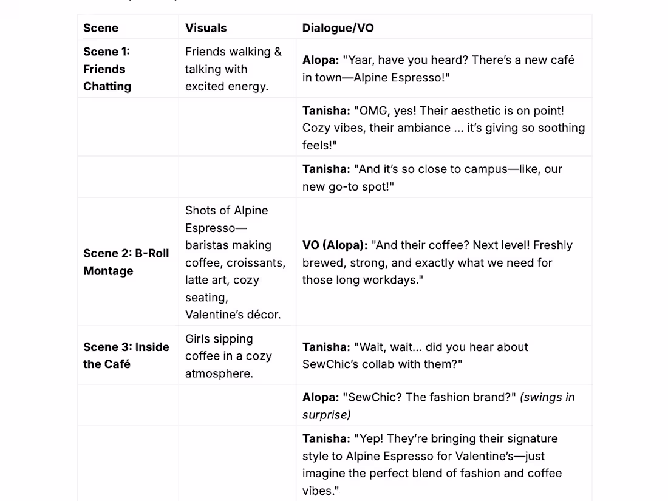The width and height of the screenshot is (668, 501).
Task: Click the "VO (Alopa)" voiceover cell
Action: tap(437, 262)
